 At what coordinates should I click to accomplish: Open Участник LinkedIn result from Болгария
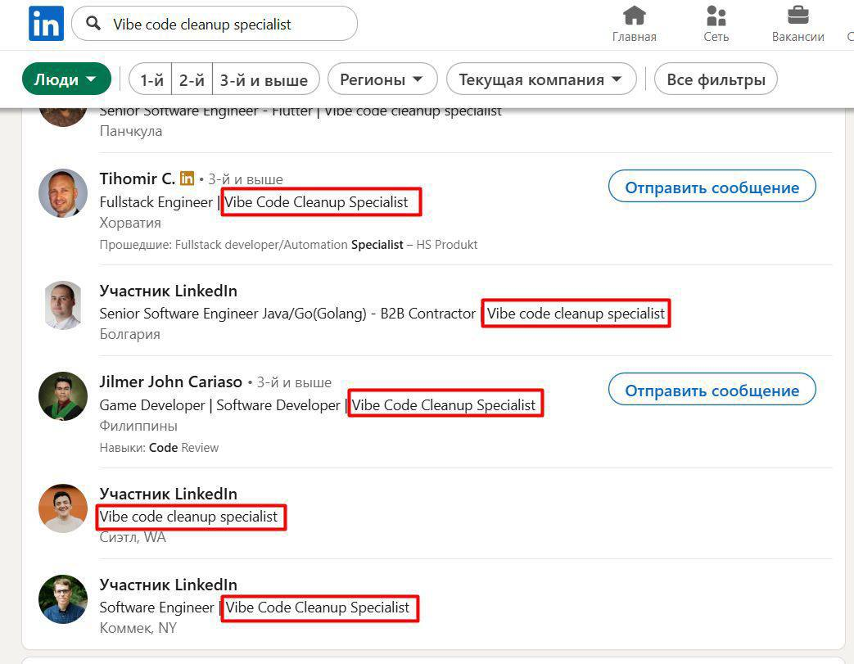pos(169,291)
